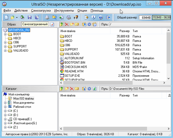
Task: Click the boot info checkmark icon beside Самозагружаемый
Action: (x=52, y=24)
